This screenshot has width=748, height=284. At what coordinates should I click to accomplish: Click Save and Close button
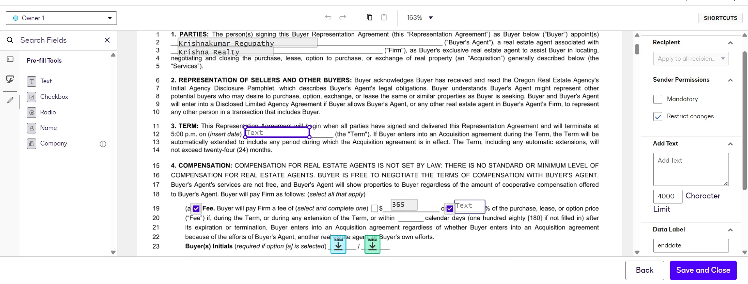pos(703,270)
